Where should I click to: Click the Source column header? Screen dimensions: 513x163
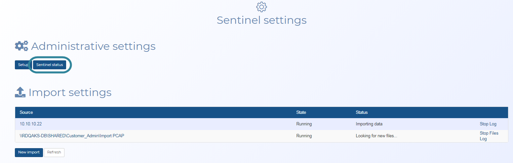[26, 113]
